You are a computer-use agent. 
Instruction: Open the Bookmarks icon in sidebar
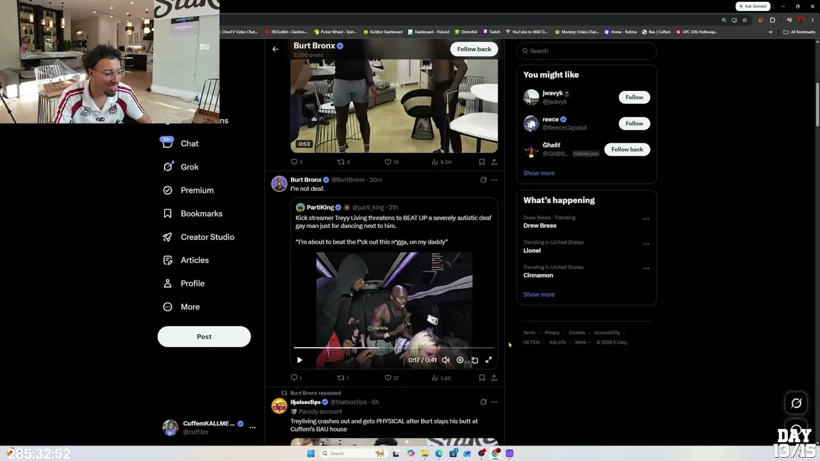[x=168, y=214]
